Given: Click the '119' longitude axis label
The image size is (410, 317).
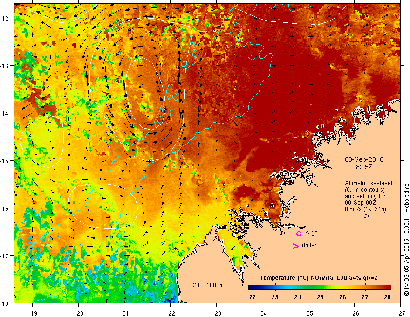Looking at the screenshot, I should 33,313.
